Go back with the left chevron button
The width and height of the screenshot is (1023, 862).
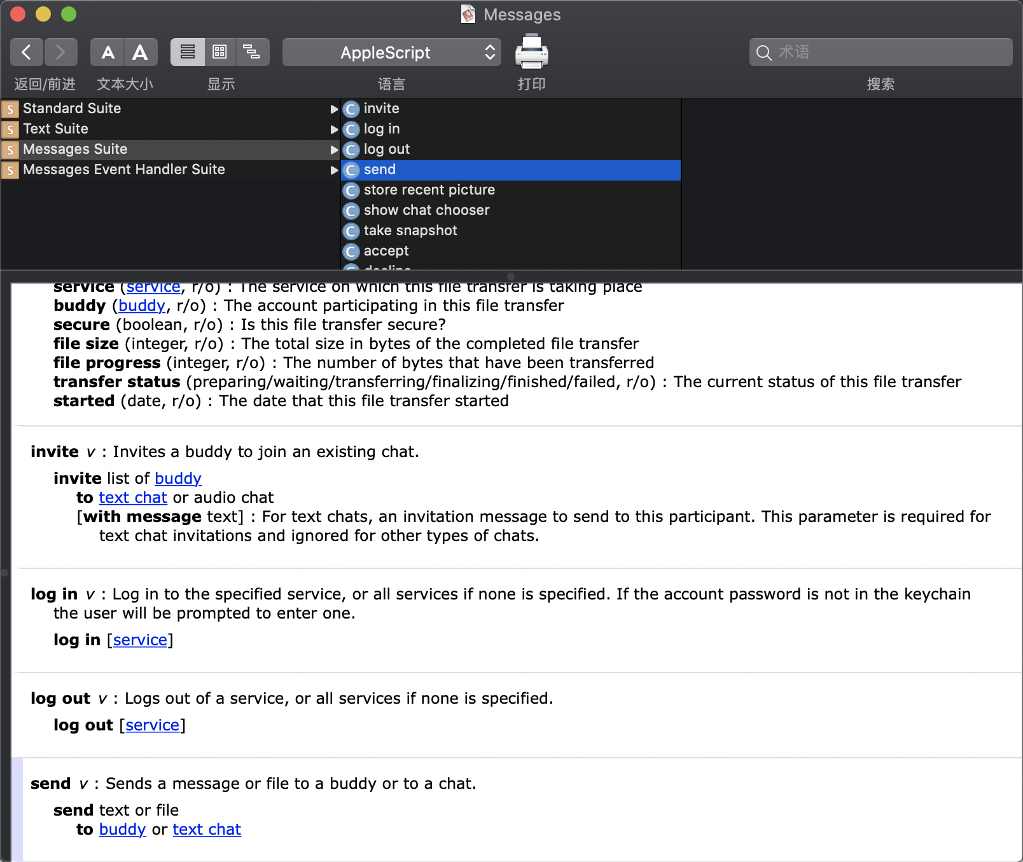[x=27, y=52]
